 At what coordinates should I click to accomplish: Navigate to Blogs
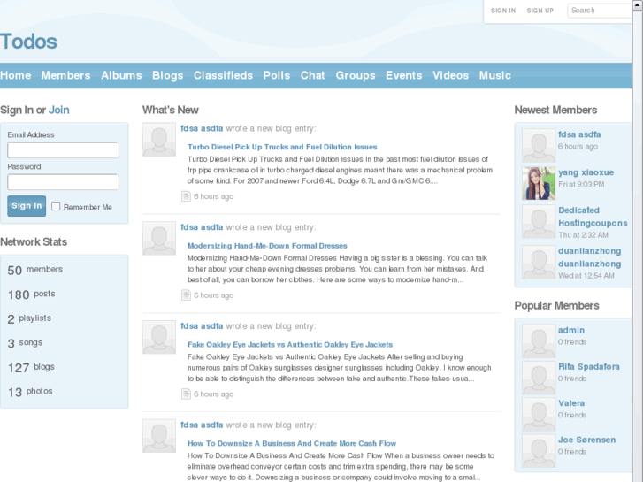tap(168, 75)
